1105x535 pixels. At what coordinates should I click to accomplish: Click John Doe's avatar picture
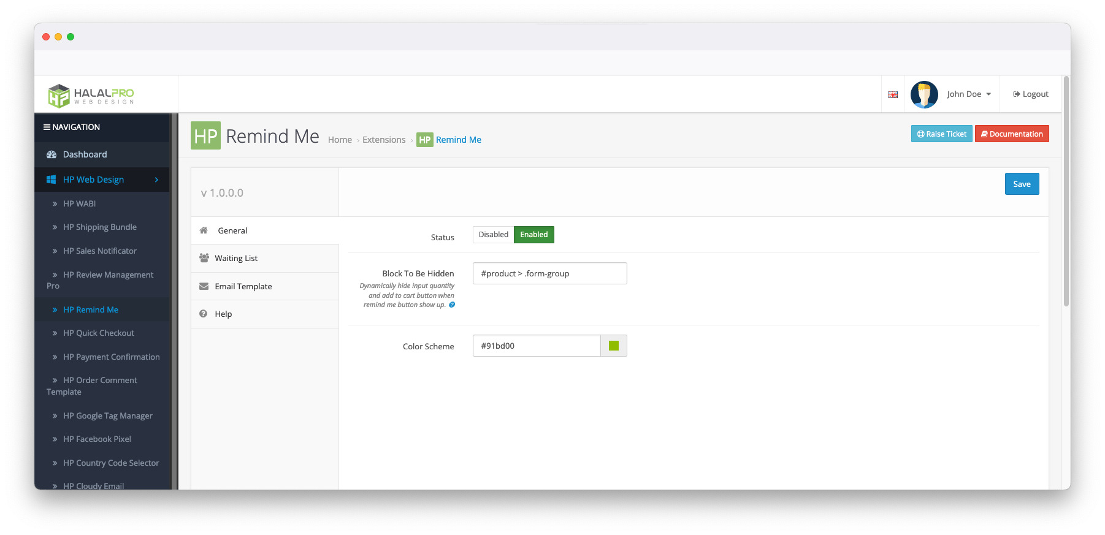924,94
